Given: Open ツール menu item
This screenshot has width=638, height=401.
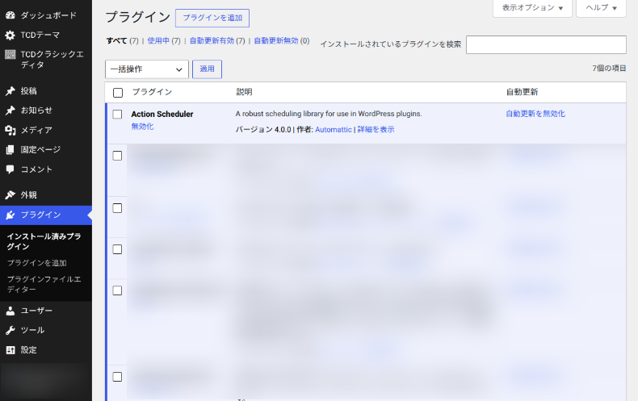Looking at the screenshot, I should (46, 330).
